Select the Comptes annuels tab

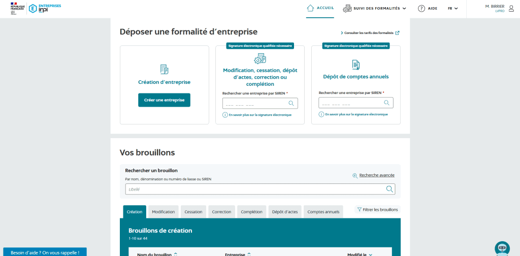[x=323, y=212]
